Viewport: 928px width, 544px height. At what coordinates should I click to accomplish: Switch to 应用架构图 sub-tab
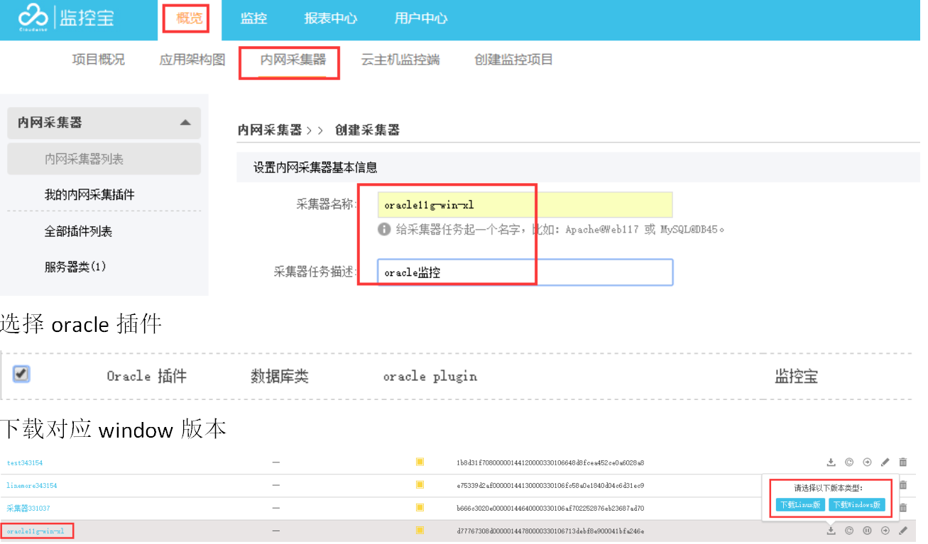(192, 60)
